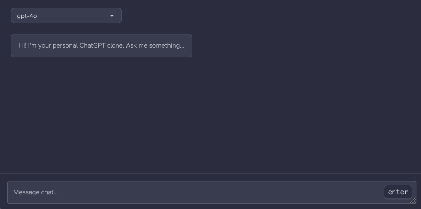421x209 pixels.
Task: Click the gpt-4o model label text
Action: [27, 16]
